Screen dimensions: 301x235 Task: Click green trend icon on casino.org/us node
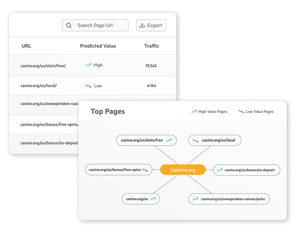click(x=153, y=199)
